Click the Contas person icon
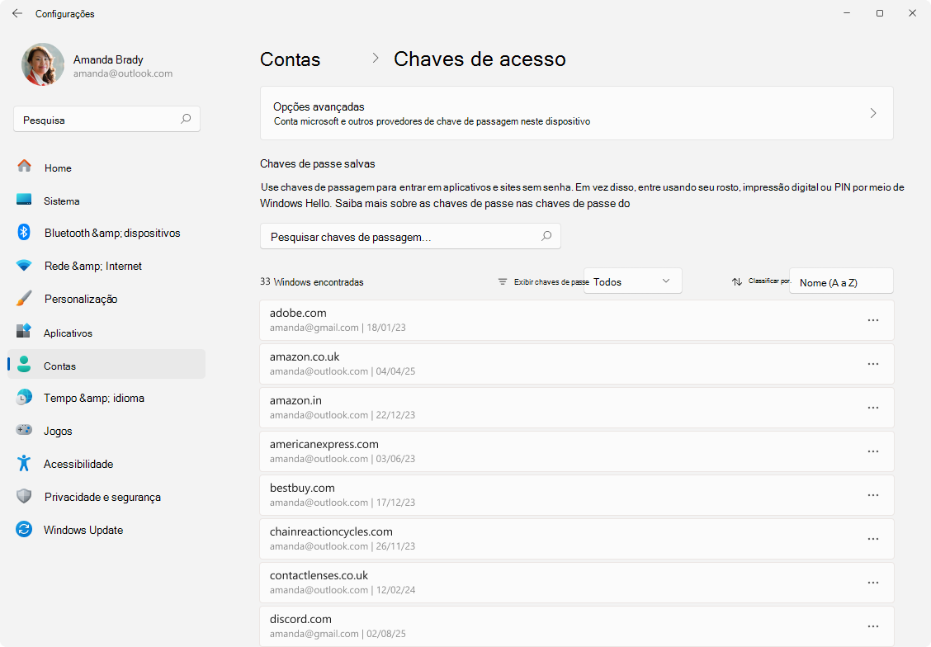 pyautogui.click(x=24, y=364)
